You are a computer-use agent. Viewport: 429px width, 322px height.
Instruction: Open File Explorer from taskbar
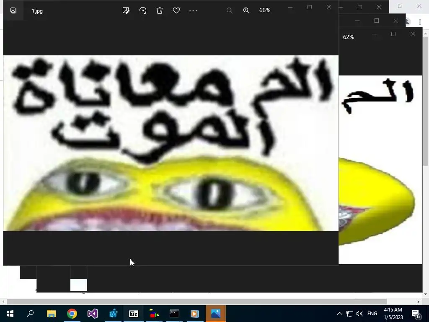(x=51, y=314)
